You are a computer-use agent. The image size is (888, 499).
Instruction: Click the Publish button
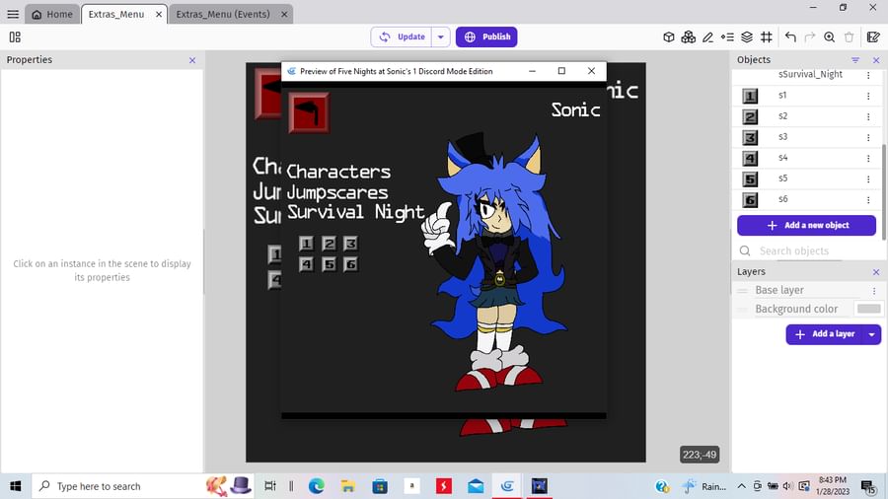(486, 37)
